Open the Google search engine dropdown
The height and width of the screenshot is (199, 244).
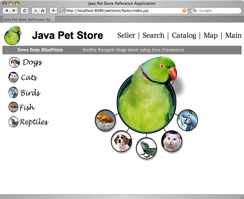pyautogui.click(x=195, y=11)
